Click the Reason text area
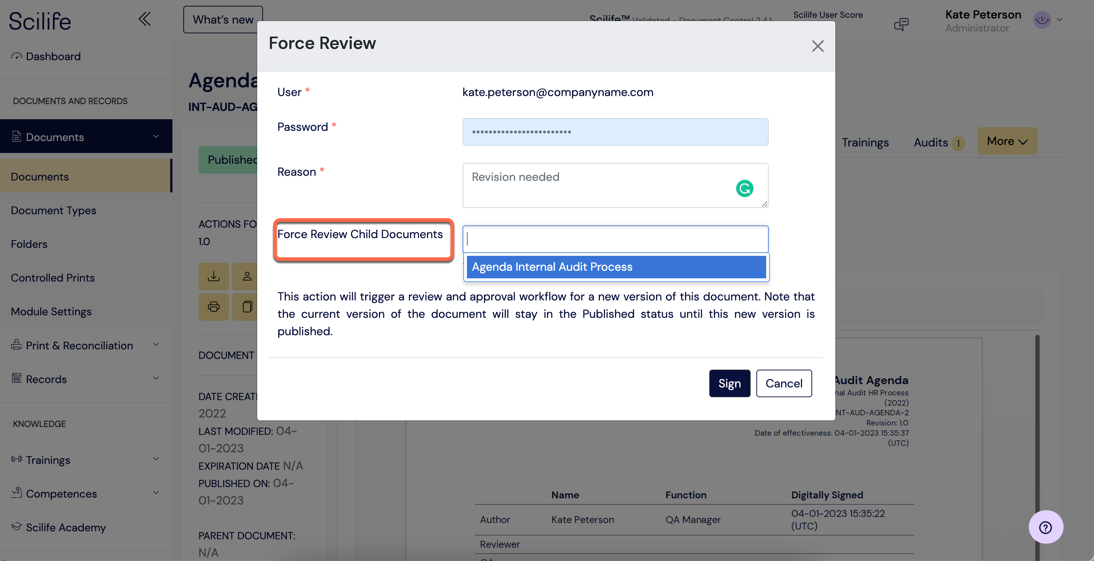Screen dimensions: 1094x561 (x=615, y=185)
